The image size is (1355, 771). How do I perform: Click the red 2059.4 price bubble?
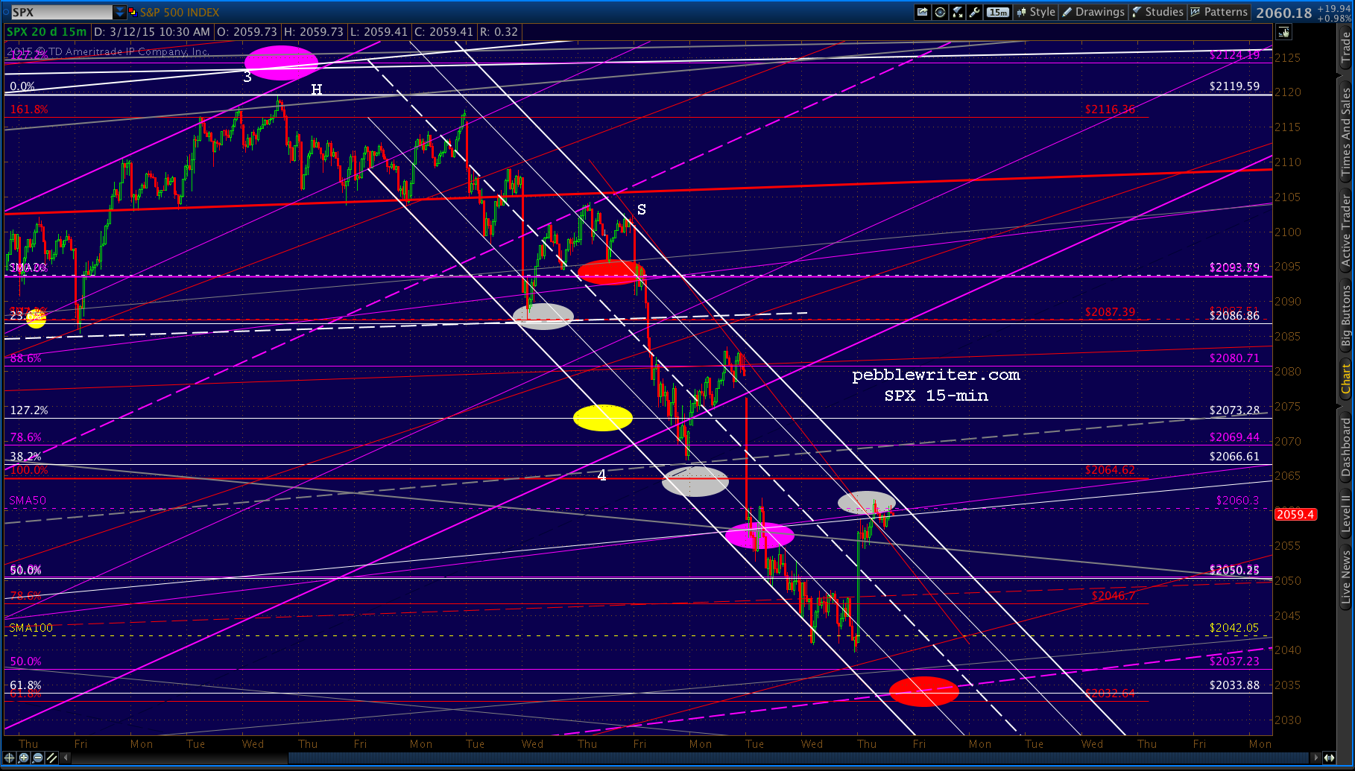click(1296, 515)
